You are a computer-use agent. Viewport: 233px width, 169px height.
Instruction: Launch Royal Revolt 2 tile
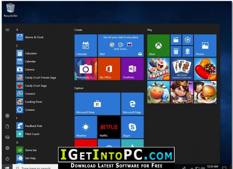pyautogui.click(x=182, y=92)
